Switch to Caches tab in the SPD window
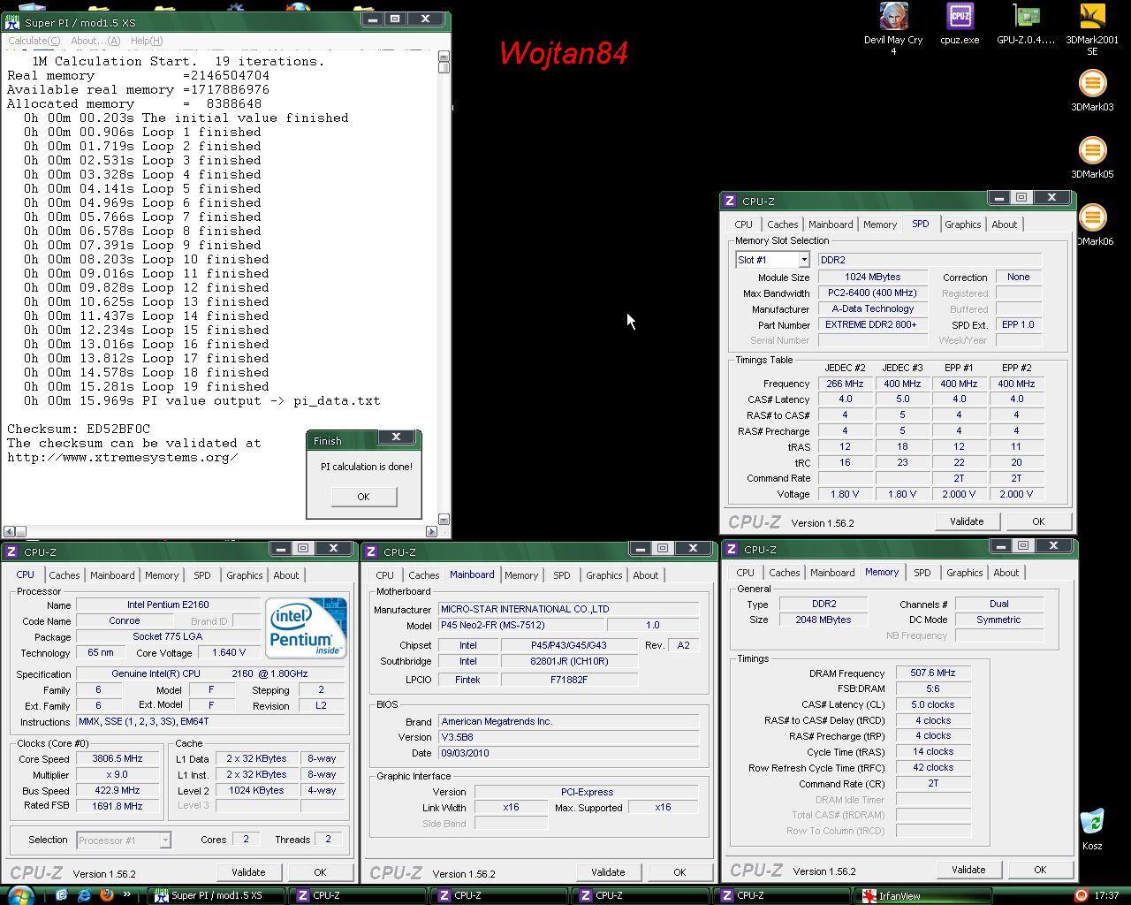The height and width of the screenshot is (905, 1131). (782, 224)
